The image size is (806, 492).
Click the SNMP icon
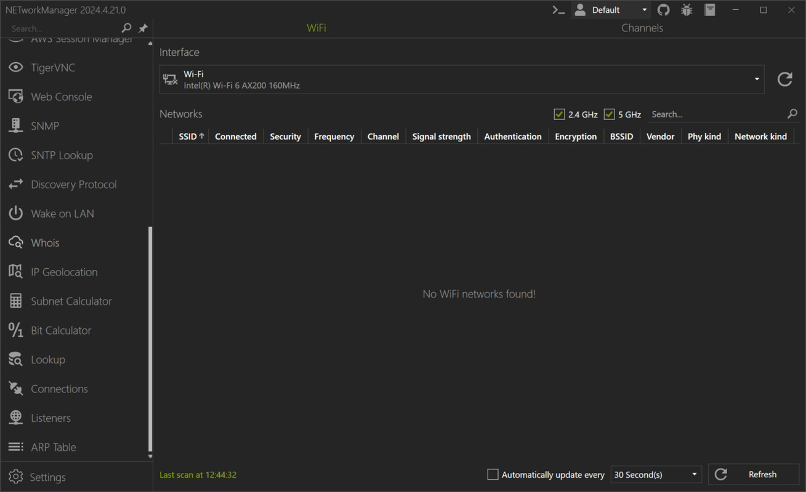coord(16,125)
